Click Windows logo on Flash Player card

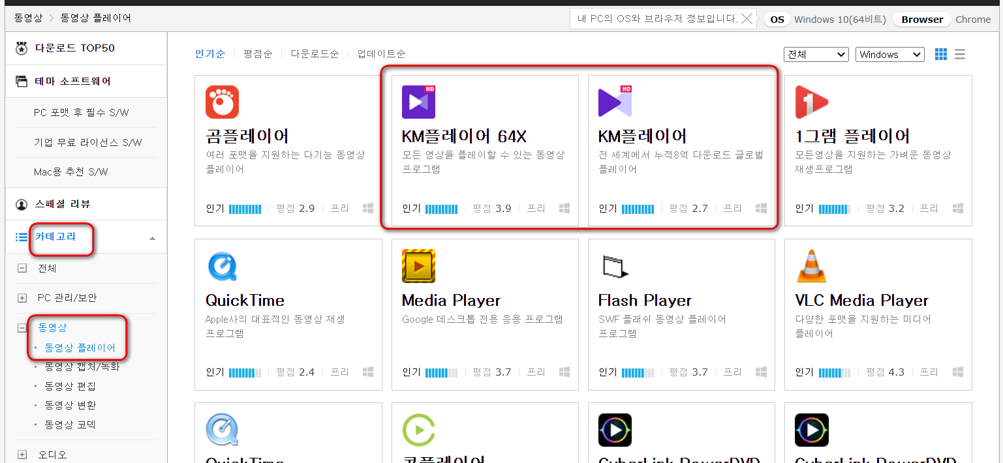[761, 372]
